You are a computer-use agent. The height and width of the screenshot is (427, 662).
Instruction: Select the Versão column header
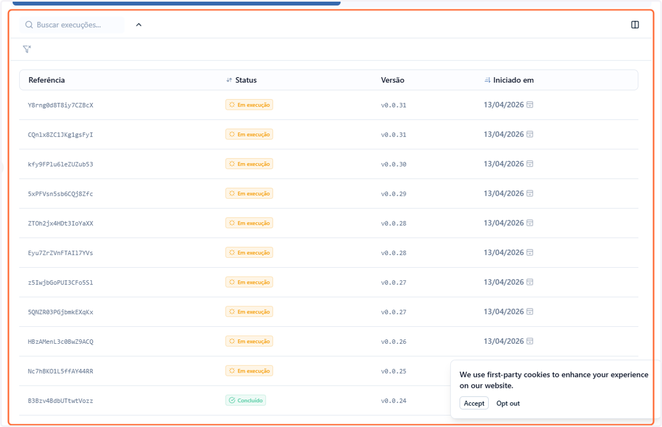click(393, 80)
